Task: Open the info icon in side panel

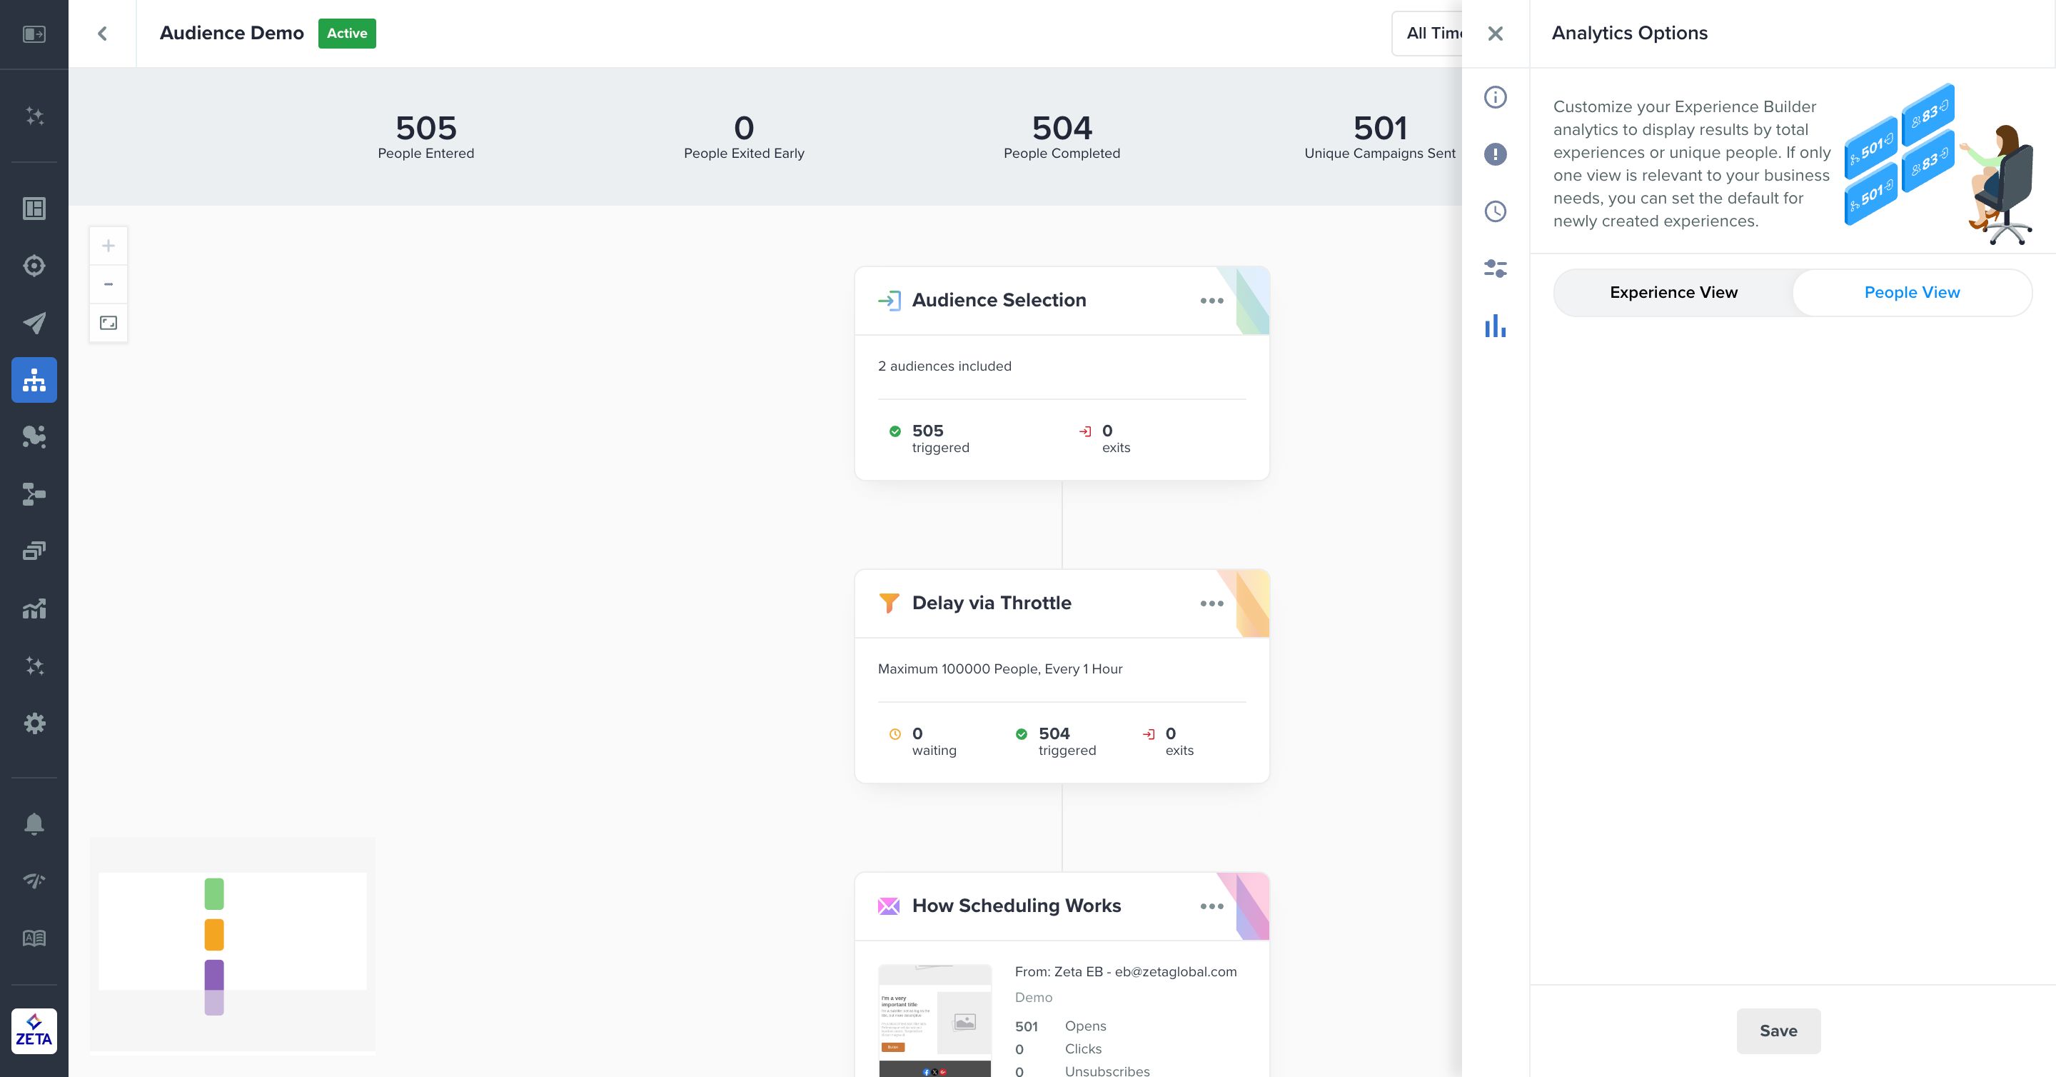Action: (1495, 97)
